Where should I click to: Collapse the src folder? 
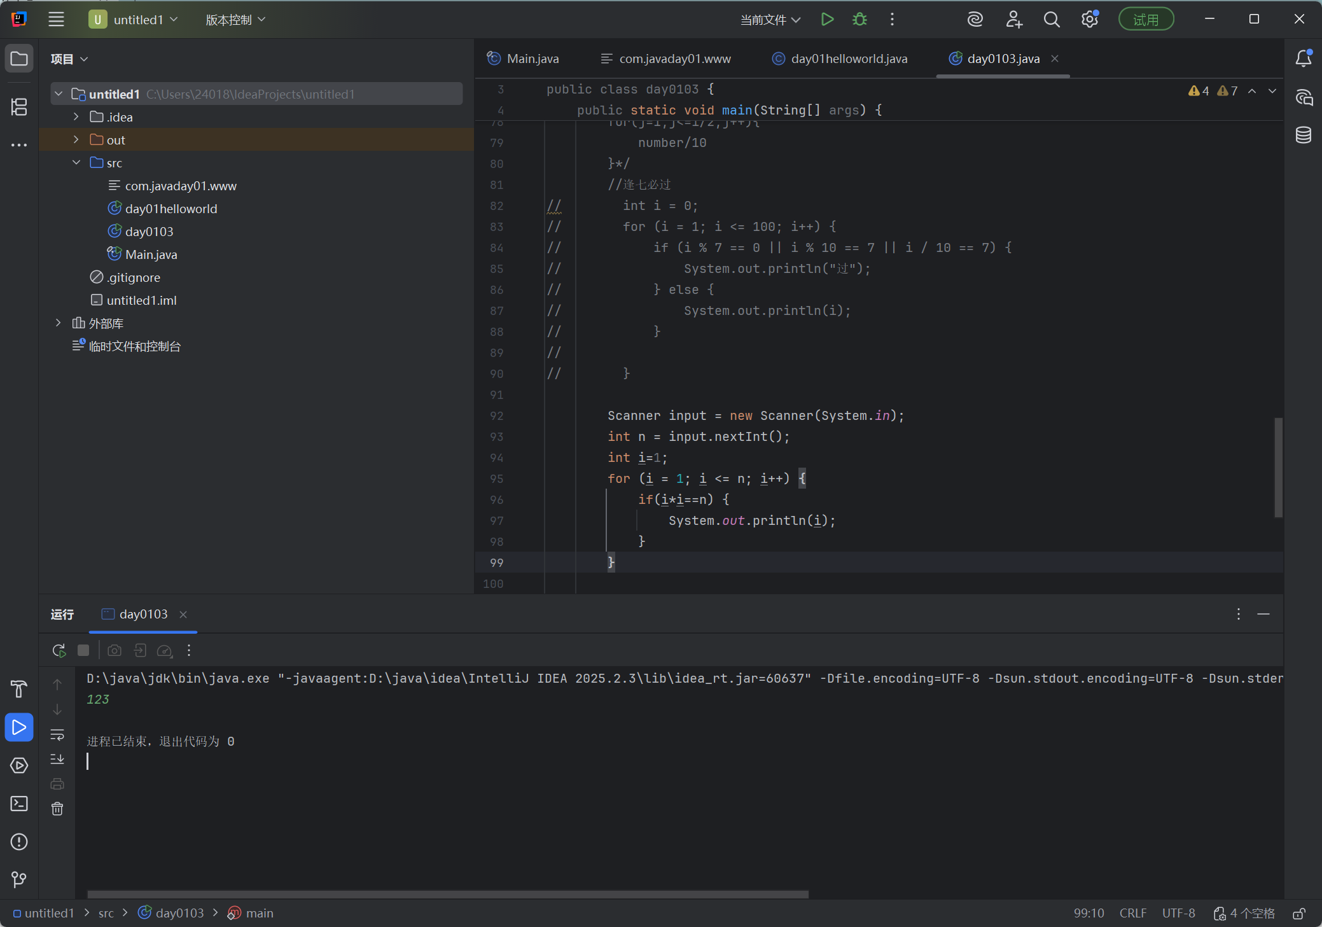coord(76,163)
